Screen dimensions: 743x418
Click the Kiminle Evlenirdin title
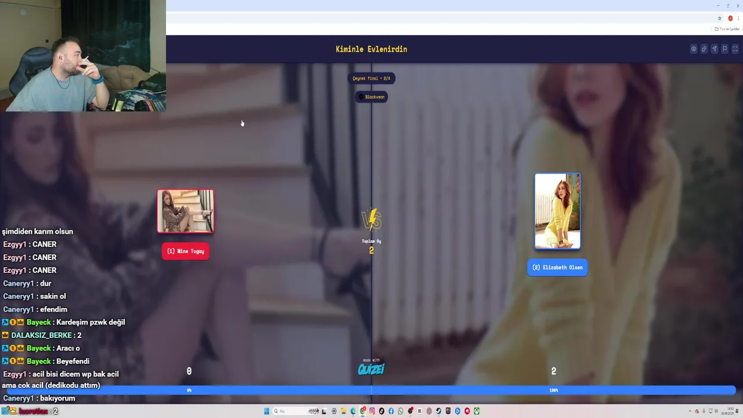pos(371,49)
